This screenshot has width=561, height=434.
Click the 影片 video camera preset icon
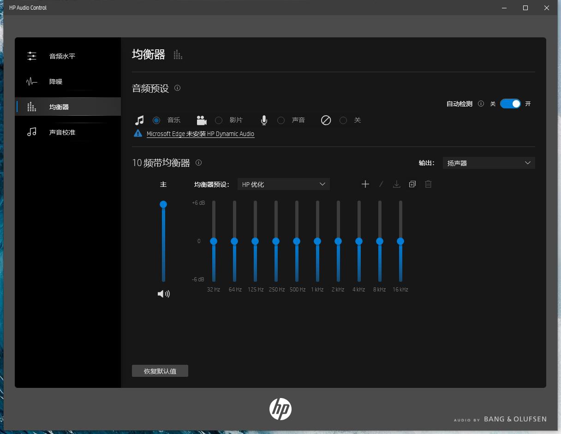pyautogui.click(x=201, y=120)
